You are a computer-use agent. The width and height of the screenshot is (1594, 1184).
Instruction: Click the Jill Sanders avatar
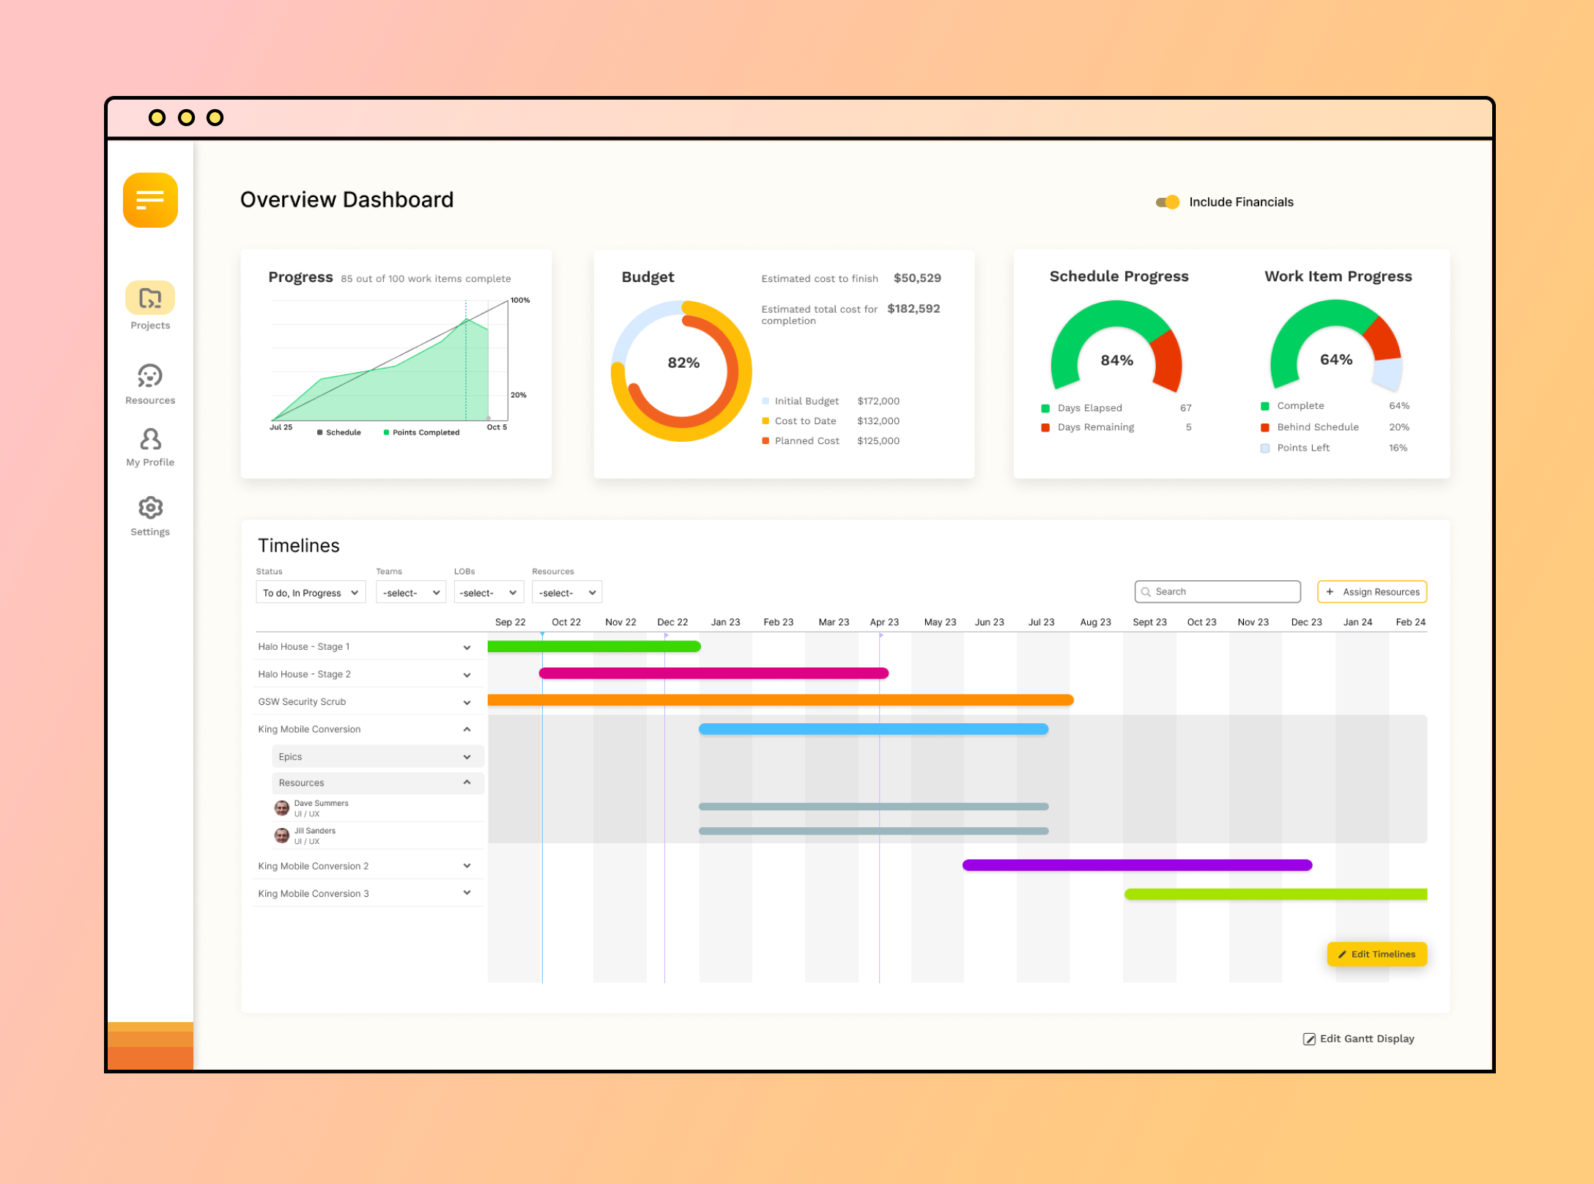(281, 835)
